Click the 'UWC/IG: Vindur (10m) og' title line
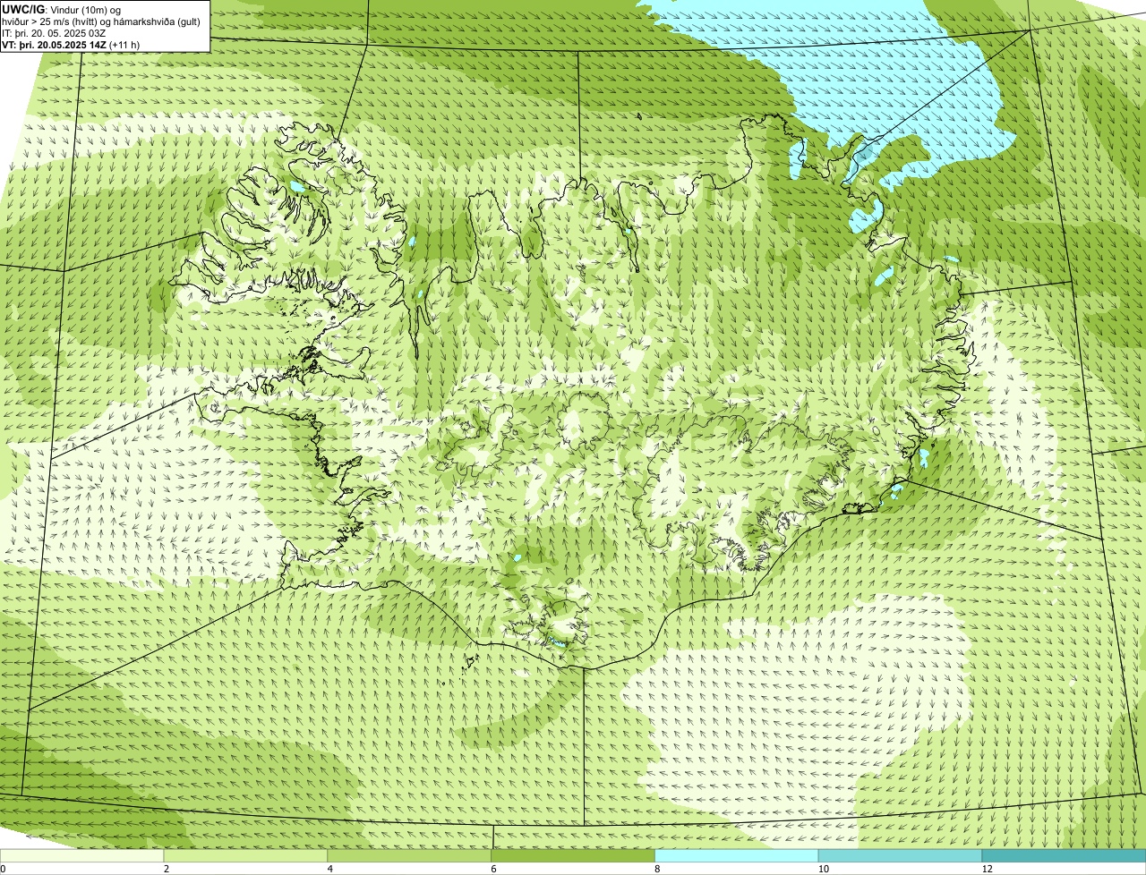Screen dimensions: 1146x875 pos(62,9)
